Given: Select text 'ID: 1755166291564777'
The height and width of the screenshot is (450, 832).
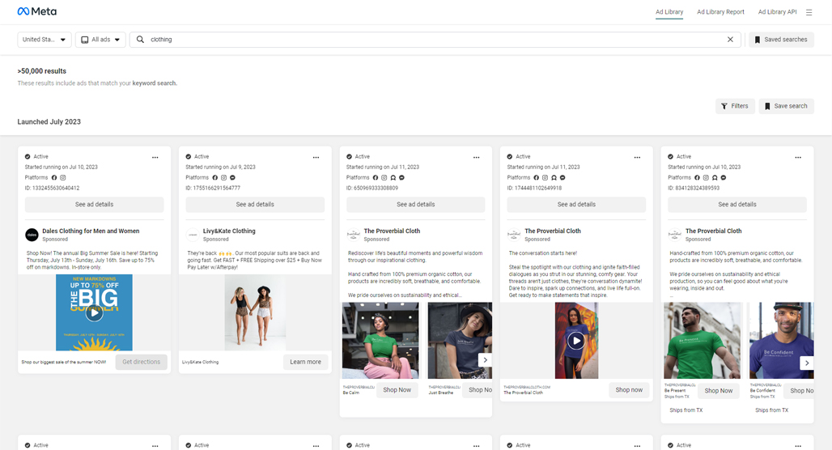Looking at the screenshot, I should click(x=213, y=188).
